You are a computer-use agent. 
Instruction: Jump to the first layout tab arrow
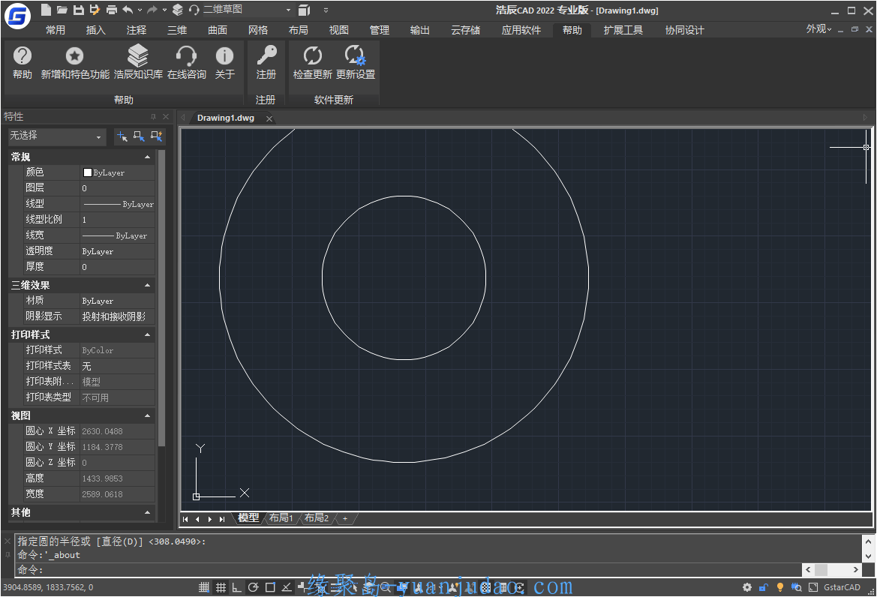(185, 519)
